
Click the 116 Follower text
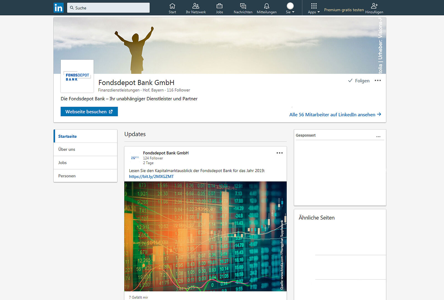pyautogui.click(x=178, y=90)
